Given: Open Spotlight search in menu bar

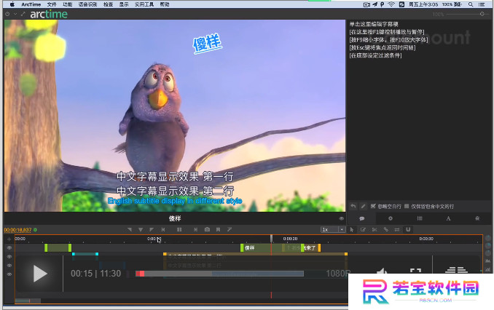Looking at the screenshot, I should click(x=471, y=4).
